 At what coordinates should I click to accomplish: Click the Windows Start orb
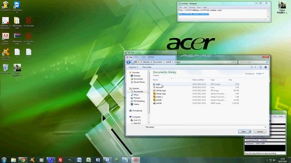coord(4,160)
